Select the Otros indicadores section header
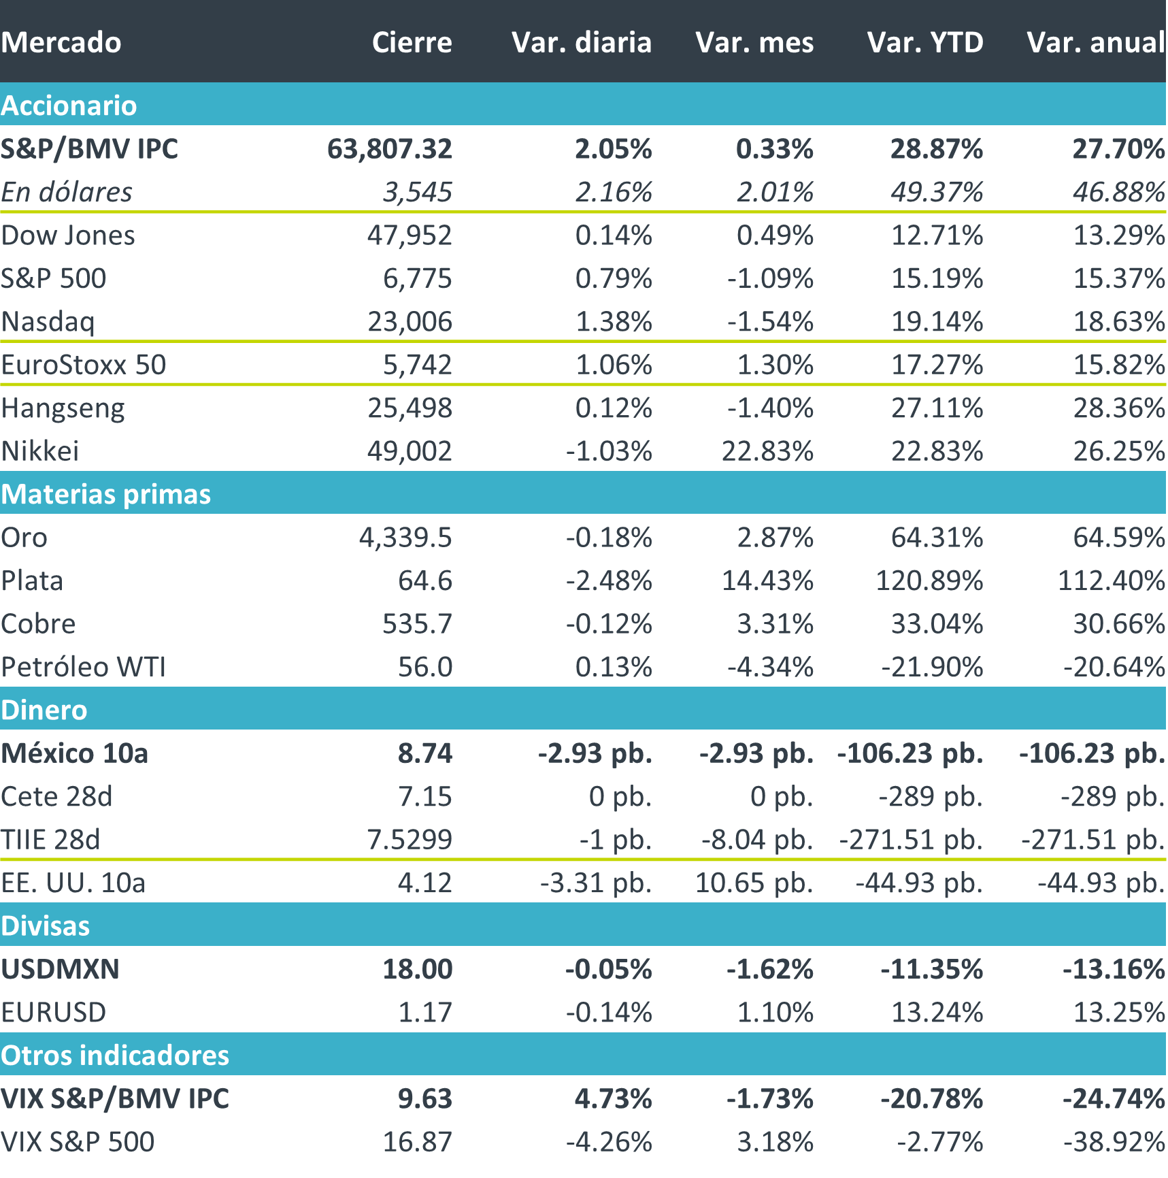Viewport: 1168px width, 1178px height. (115, 1055)
